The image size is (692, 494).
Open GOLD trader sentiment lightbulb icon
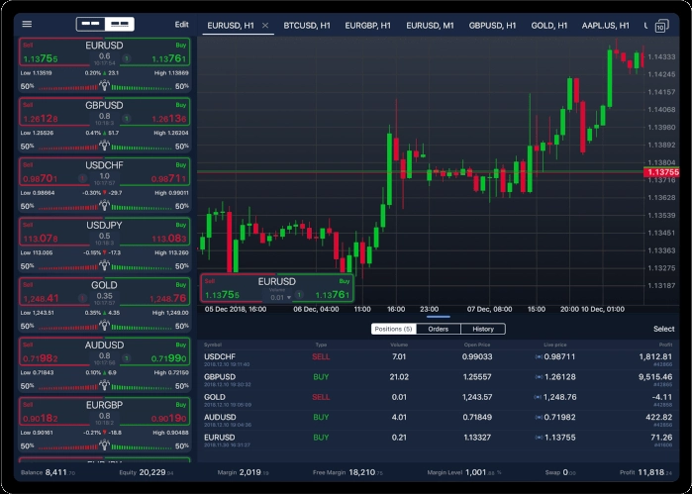pyautogui.click(x=105, y=326)
